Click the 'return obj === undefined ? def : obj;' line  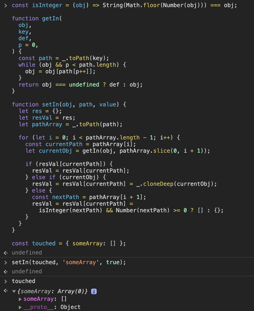click(x=80, y=84)
